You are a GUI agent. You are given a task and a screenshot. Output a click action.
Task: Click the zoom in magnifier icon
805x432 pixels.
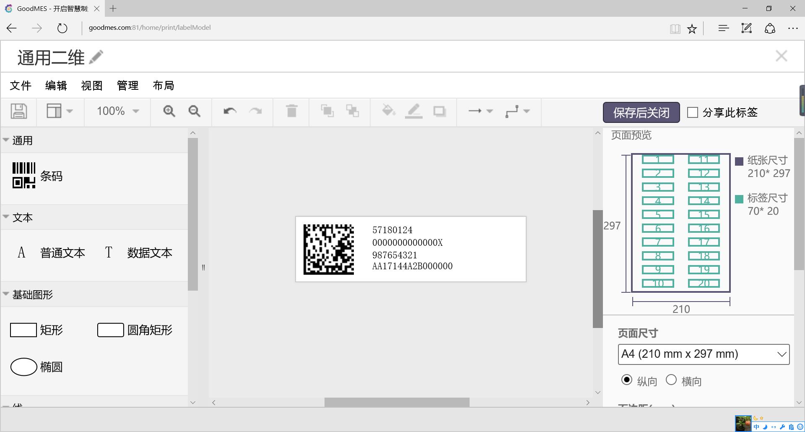(x=169, y=111)
